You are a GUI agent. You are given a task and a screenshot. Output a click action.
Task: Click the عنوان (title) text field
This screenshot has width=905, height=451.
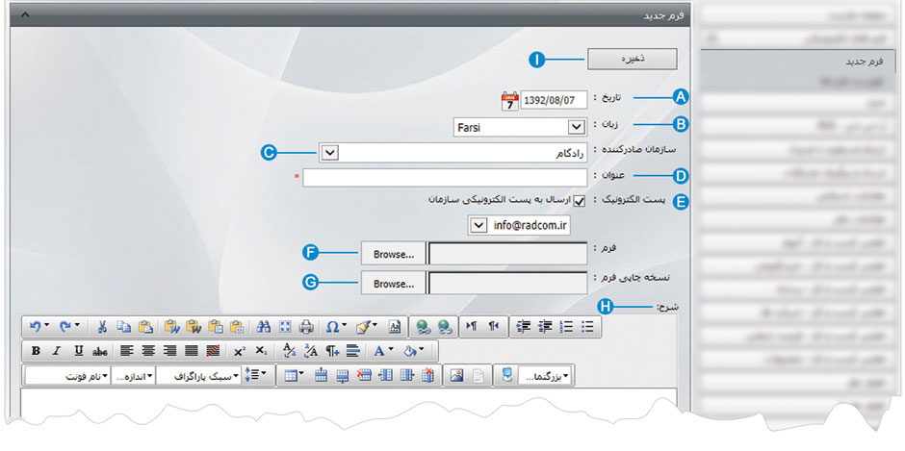[445, 177]
